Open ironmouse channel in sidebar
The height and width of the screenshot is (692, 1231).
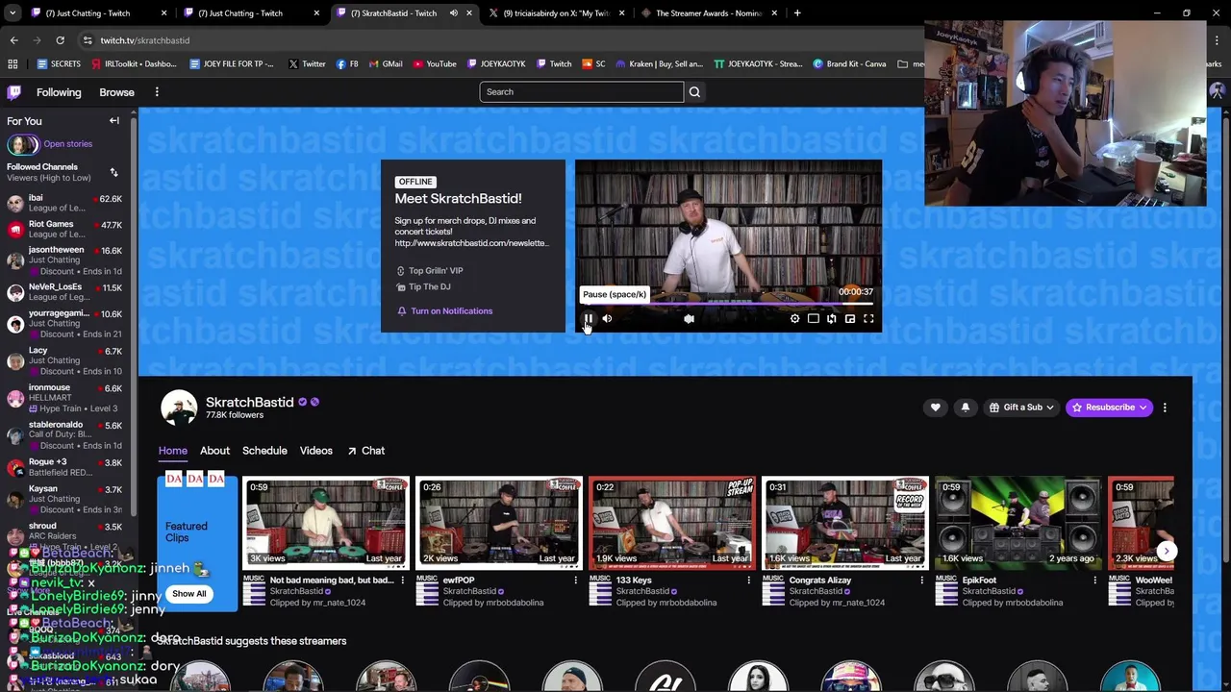(x=65, y=398)
